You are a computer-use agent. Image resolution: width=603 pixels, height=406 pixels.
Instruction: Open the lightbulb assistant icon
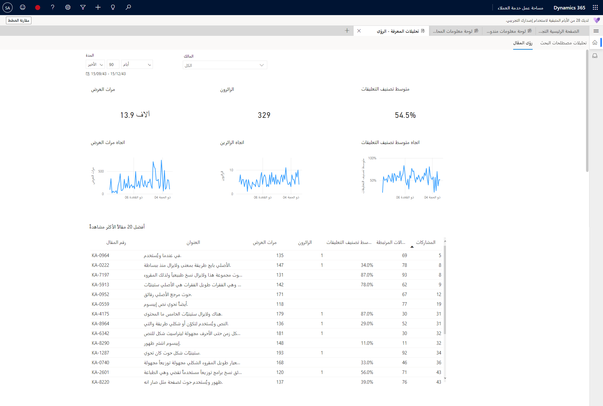point(113,7)
